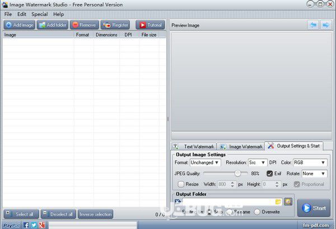
Task: Open the Help menu
Action: point(58,14)
